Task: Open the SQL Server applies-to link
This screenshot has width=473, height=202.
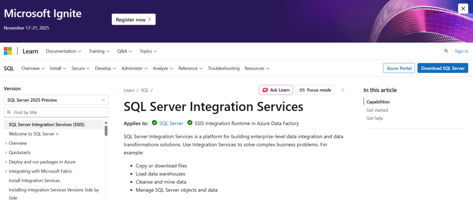Action: [x=171, y=123]
